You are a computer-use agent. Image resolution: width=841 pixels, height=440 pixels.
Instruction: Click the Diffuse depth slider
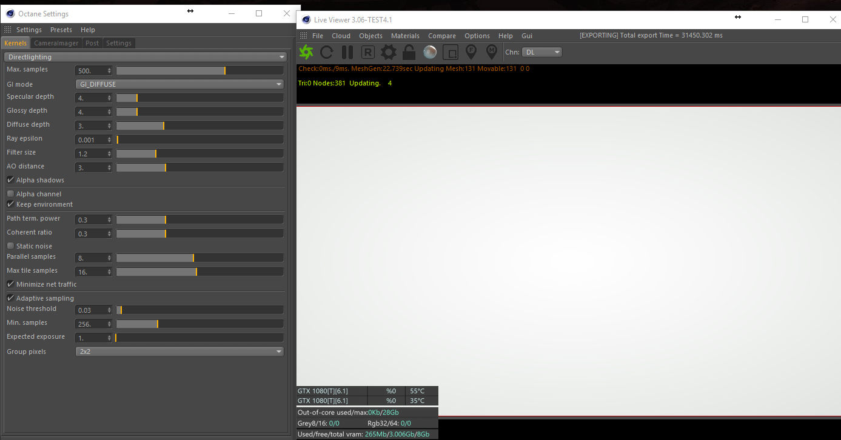[x=200, y=125]
